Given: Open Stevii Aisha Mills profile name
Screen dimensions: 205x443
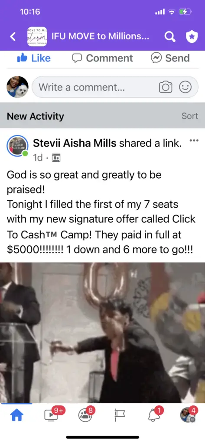Looking at the screenshot, I should point(75,144).
